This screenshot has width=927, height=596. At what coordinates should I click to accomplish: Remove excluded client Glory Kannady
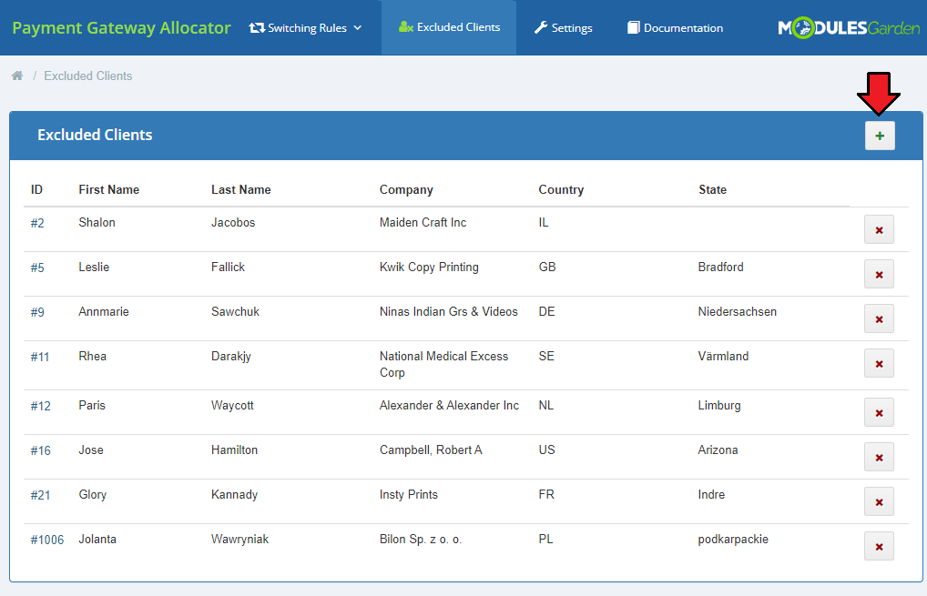tap(879, 501)
